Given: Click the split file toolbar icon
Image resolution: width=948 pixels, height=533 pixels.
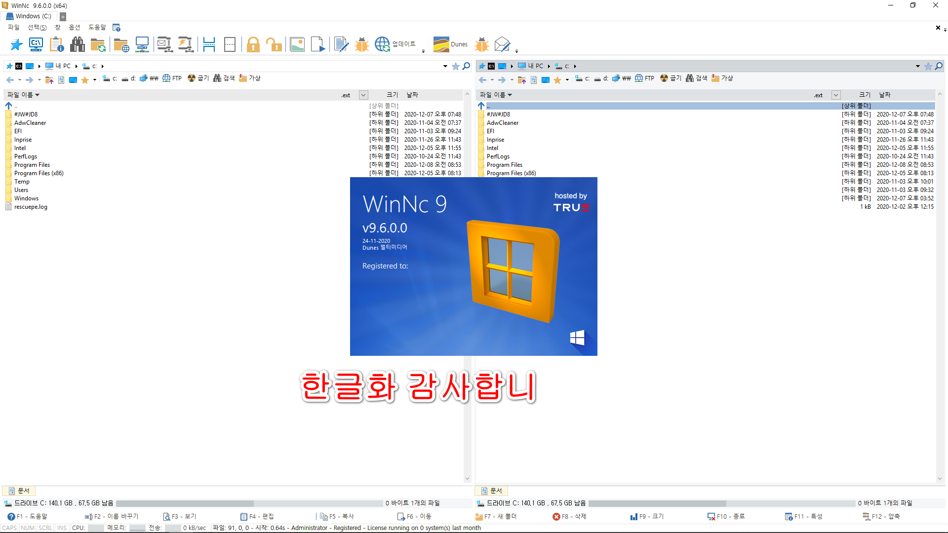Looking at the screenshot, I should [209, 44].
